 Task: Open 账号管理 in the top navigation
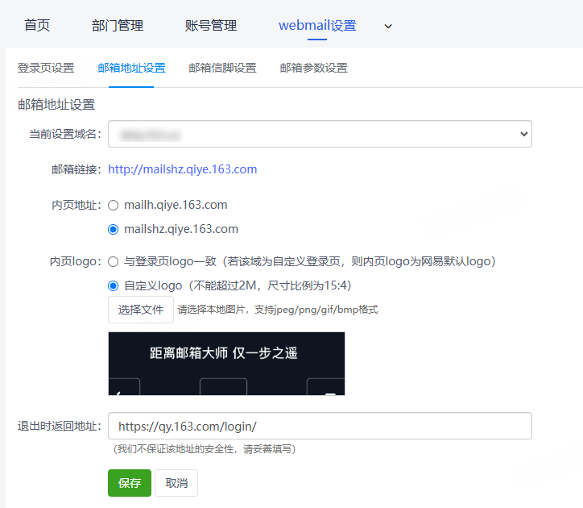pyautogui.click(x=211, y=25)
